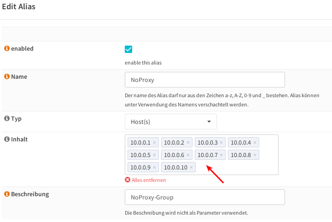The height and width of the screenshot is (222, 332).
Task: Click the Edit Alias heading
Action: pos(18,6)
